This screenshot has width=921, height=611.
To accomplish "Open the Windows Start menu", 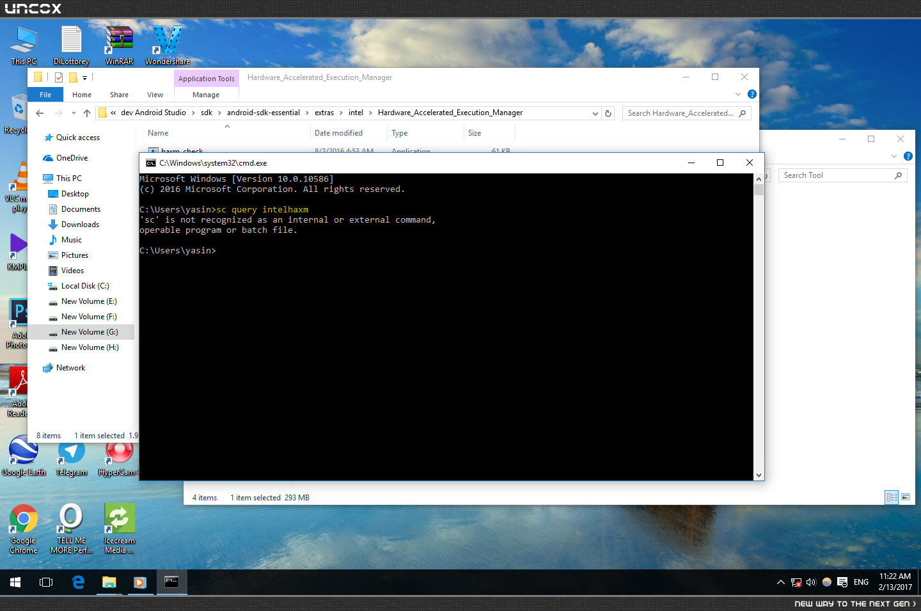I will tap(15, 582).
